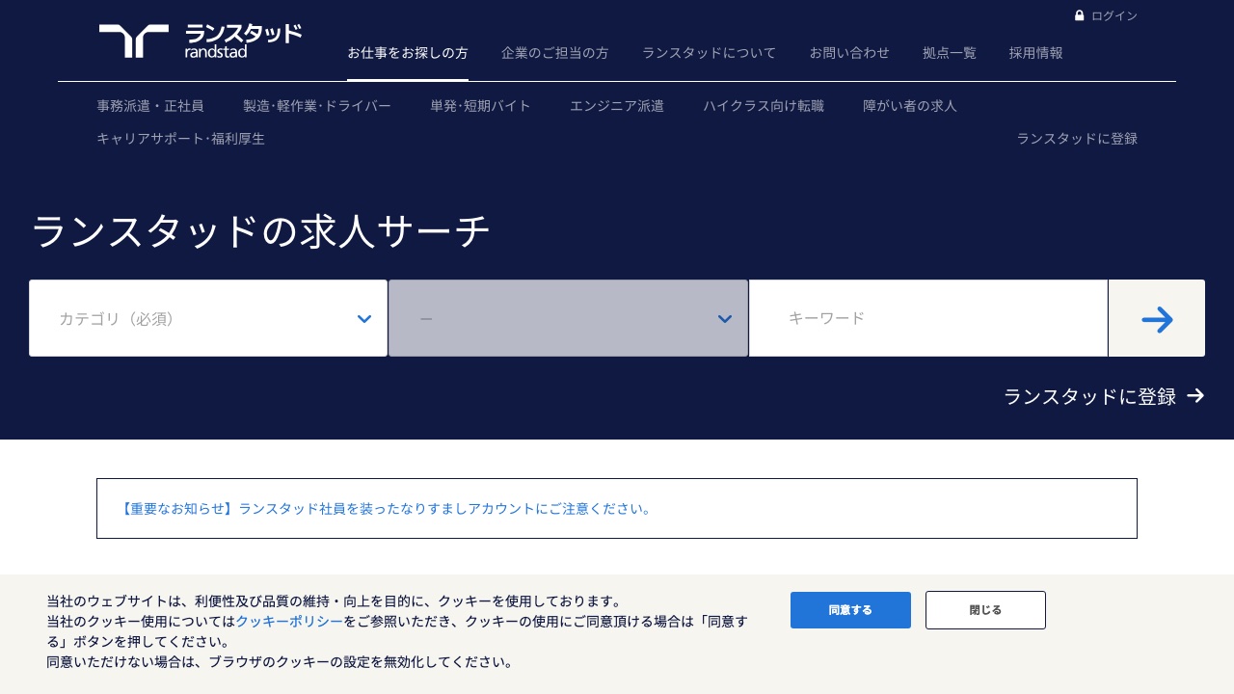This screenshot has height=694, width=1234.
Task: Open キャリアサポート・福利厚生 link
Action: pos(180,139)
